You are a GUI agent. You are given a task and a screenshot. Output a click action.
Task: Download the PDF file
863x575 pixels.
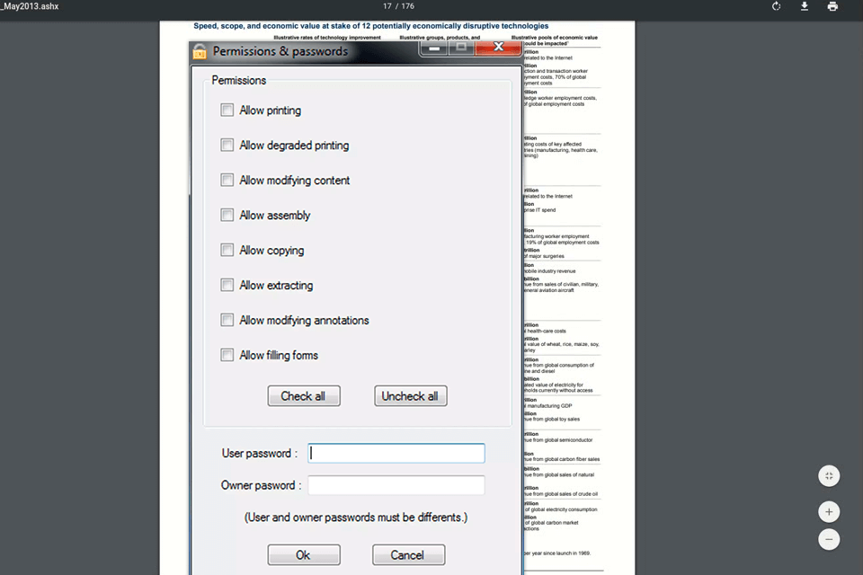(x=804, y=6)
